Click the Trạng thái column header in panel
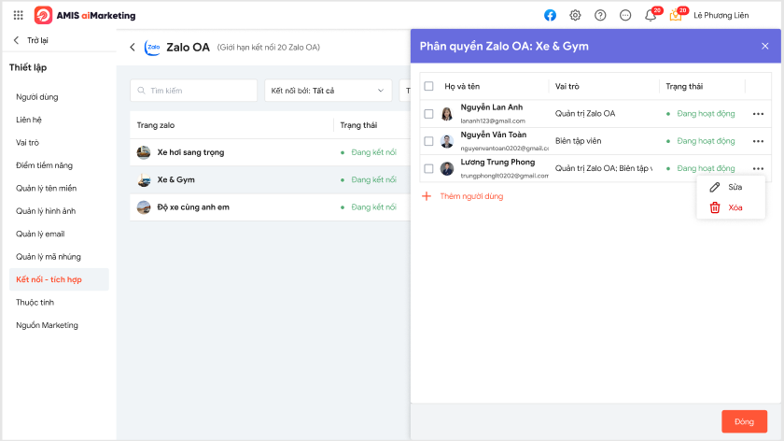This screenshot has height=441, width=784. 684,86
